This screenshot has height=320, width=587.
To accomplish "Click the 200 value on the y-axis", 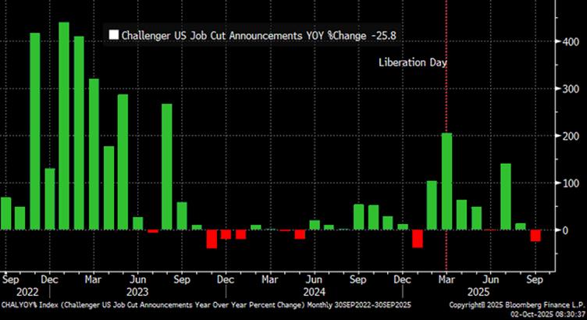I will pos(571,136).
